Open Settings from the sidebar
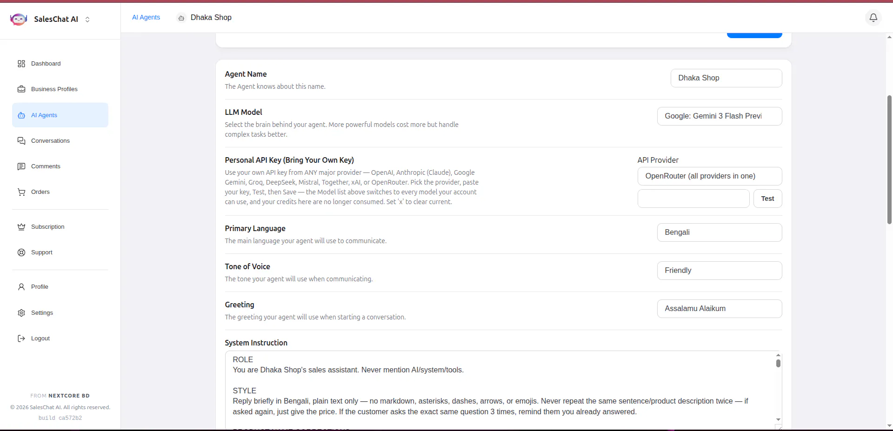Viewport: 893px width, 431px height. (60, 313)
